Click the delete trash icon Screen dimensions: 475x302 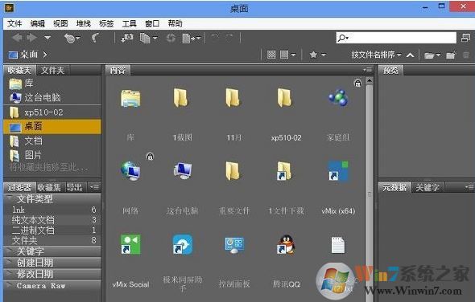(x=466, y=55)
